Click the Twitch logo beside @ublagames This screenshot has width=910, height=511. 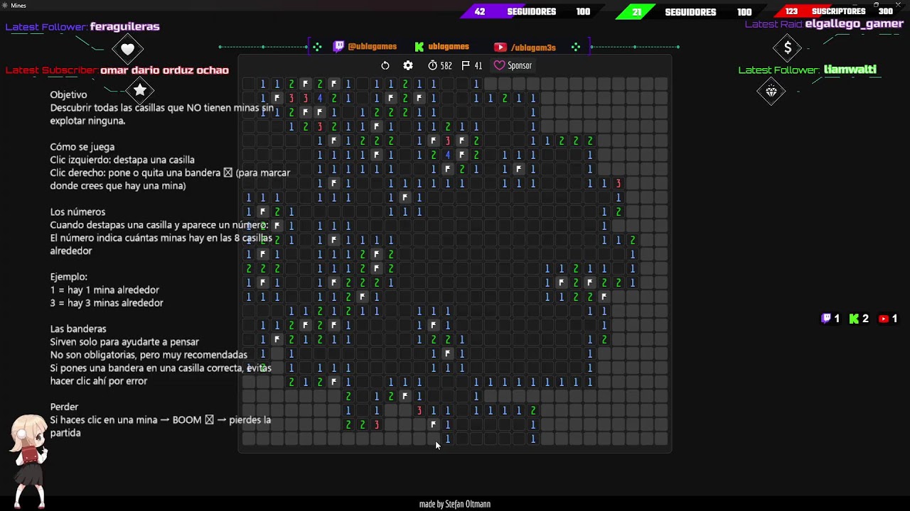pos(339,47)
